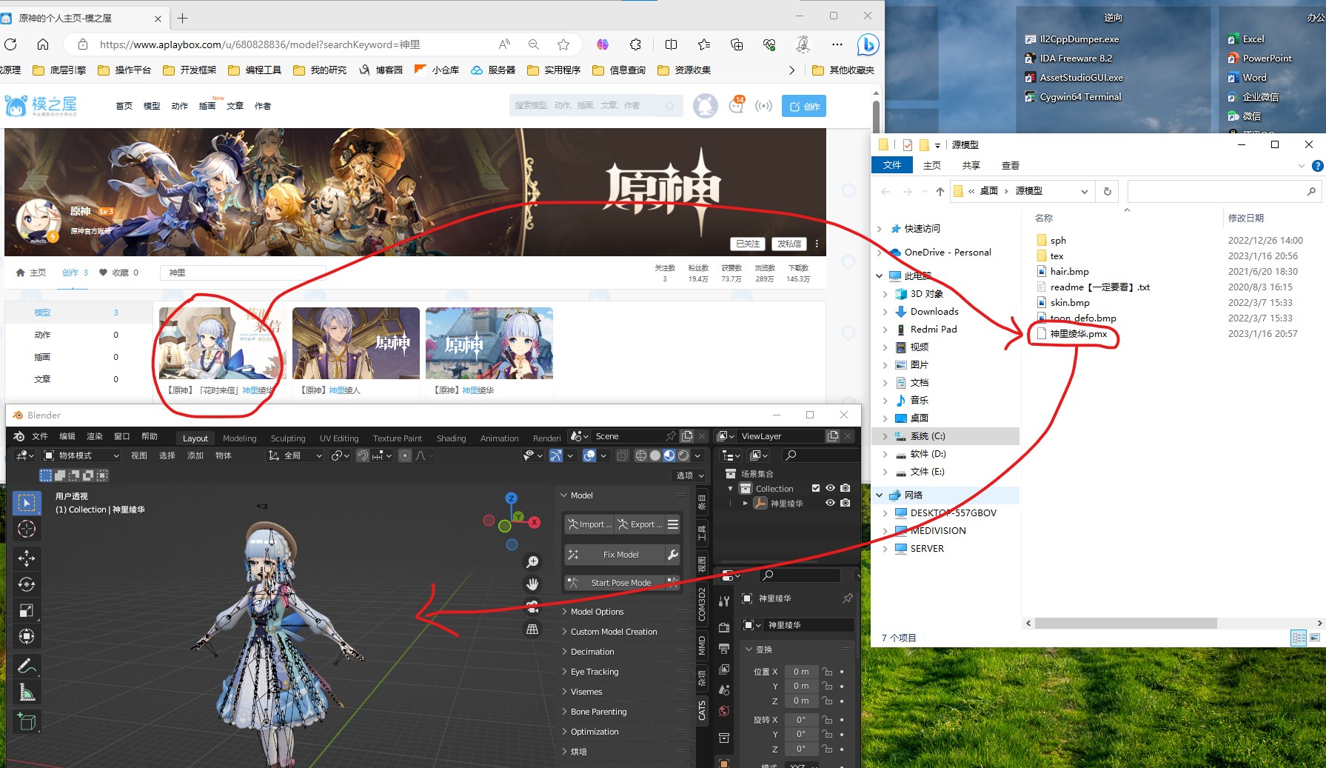Switch viewport to solid shading

pos(655,455)
